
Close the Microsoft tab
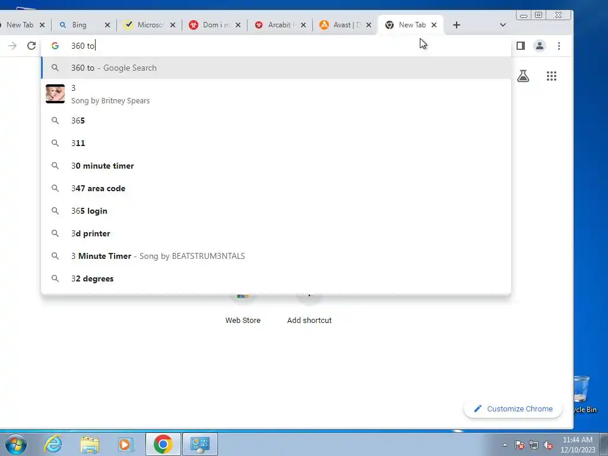[173, 25]
